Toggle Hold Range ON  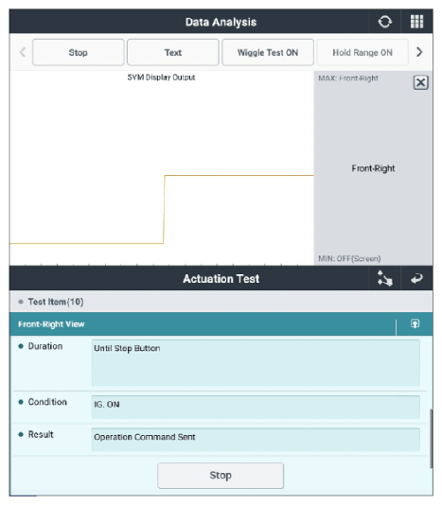pyautogui.click(x=362, y=53)
